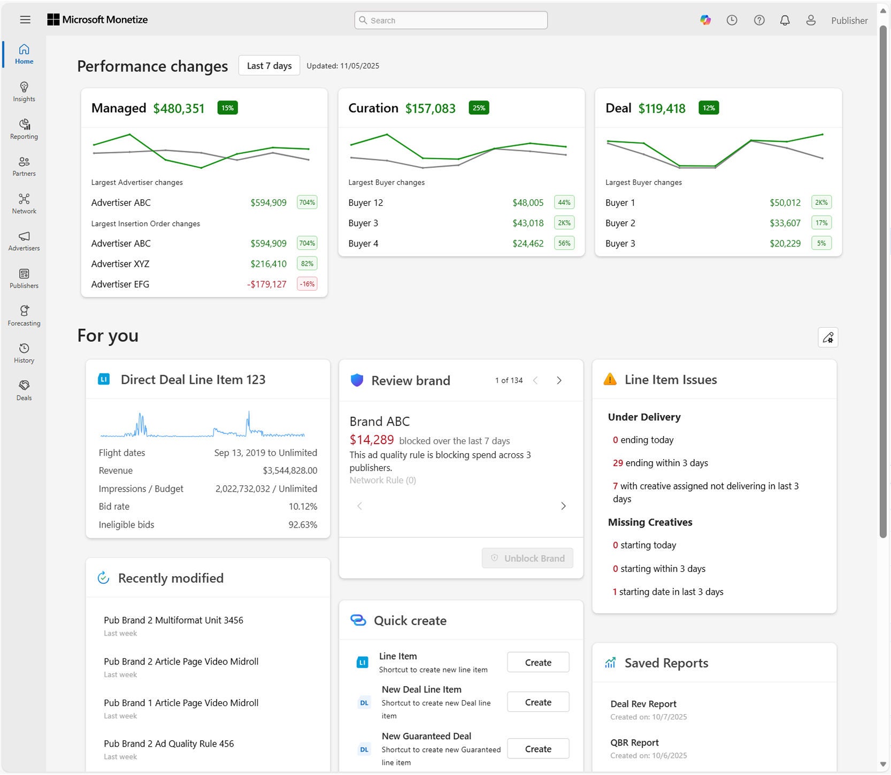Select the Reporting icon in sidebar

(x=24, y=128)
